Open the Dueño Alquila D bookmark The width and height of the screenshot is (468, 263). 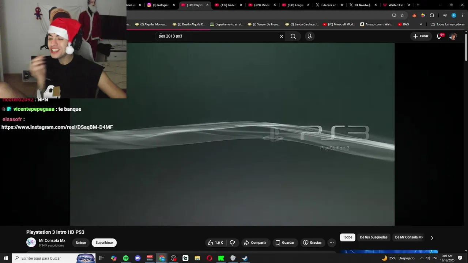click(189, 24)
